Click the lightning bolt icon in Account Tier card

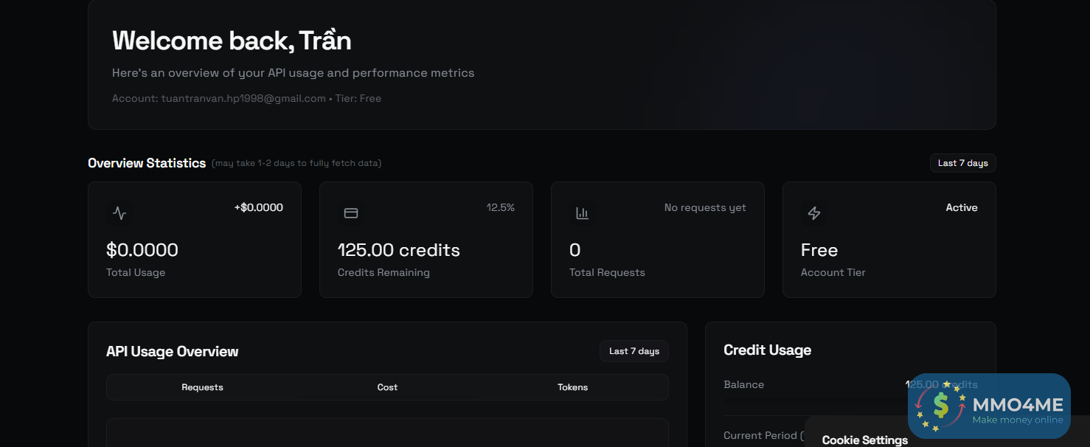pos(814,214)
